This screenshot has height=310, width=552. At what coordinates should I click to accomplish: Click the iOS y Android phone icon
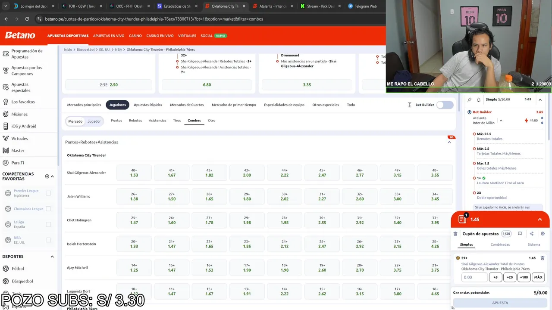tap(6, 126)
